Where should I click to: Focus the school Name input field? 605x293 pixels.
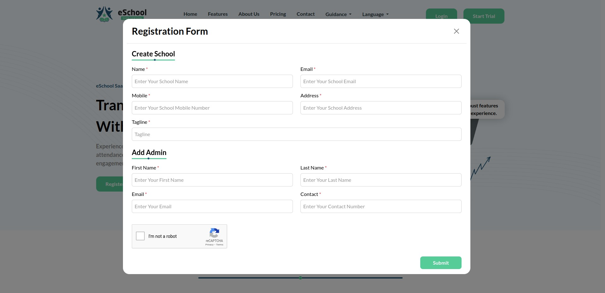212,81
